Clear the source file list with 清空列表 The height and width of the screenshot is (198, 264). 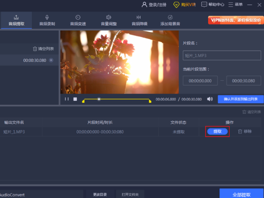(x=43, y=49)
